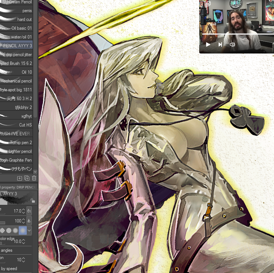Select the water/oil 01 brush
This screenshot has height=273, width=274.
click(16, 37)
